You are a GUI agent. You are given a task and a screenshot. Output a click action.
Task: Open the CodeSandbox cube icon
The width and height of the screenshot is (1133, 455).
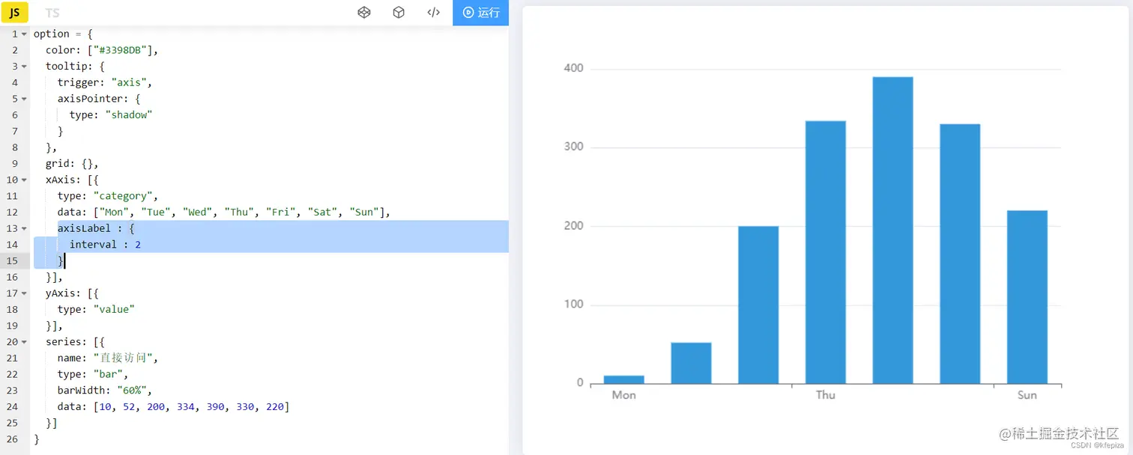pyautogui.click(x=399, y=12)
